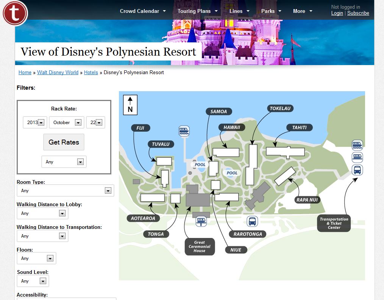Select the TOKELAU label on the map

280,109
